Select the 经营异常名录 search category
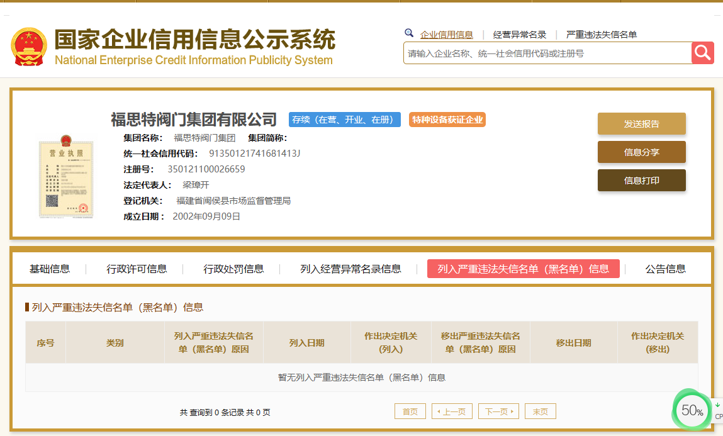This screenshot has width=723, height=436. click(x=519, y=35)
